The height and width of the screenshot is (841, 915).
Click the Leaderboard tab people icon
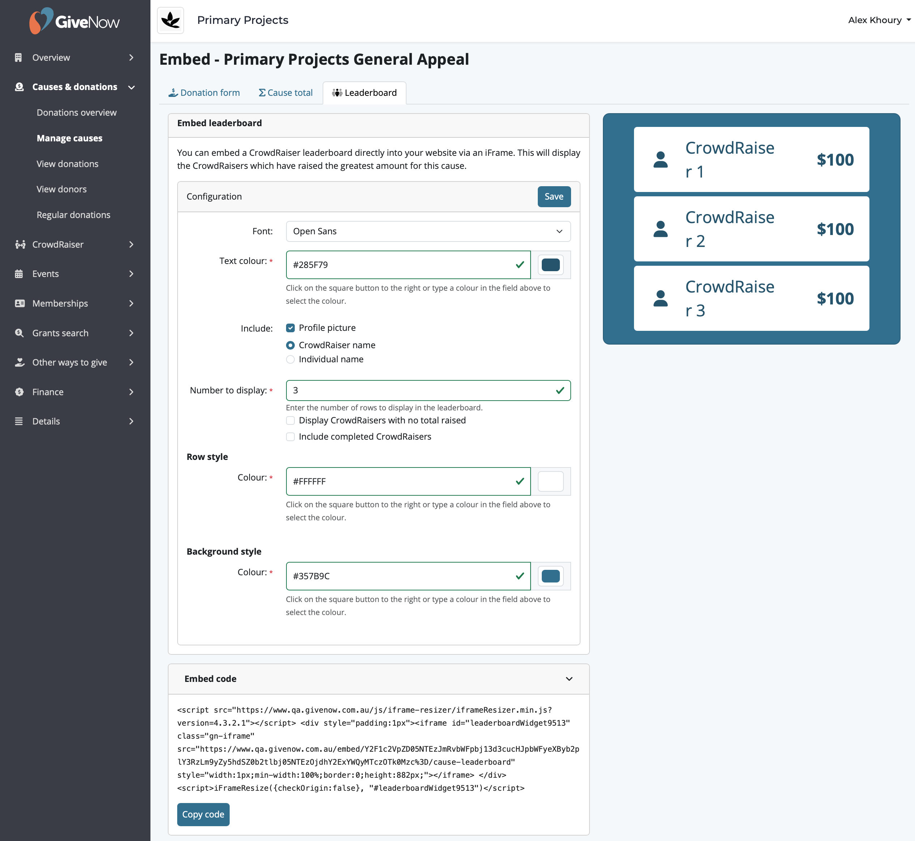click(337, 93)
